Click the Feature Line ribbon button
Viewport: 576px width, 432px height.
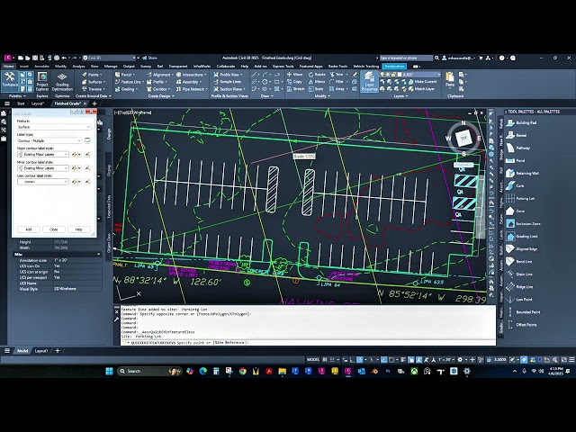[128, 82]
